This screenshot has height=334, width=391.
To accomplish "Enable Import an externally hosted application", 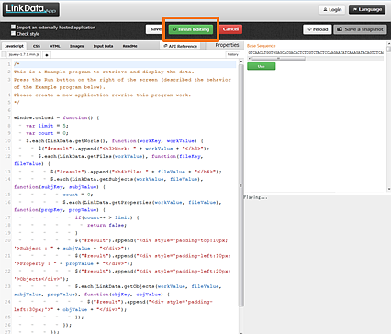I will [x=13, y=27].
